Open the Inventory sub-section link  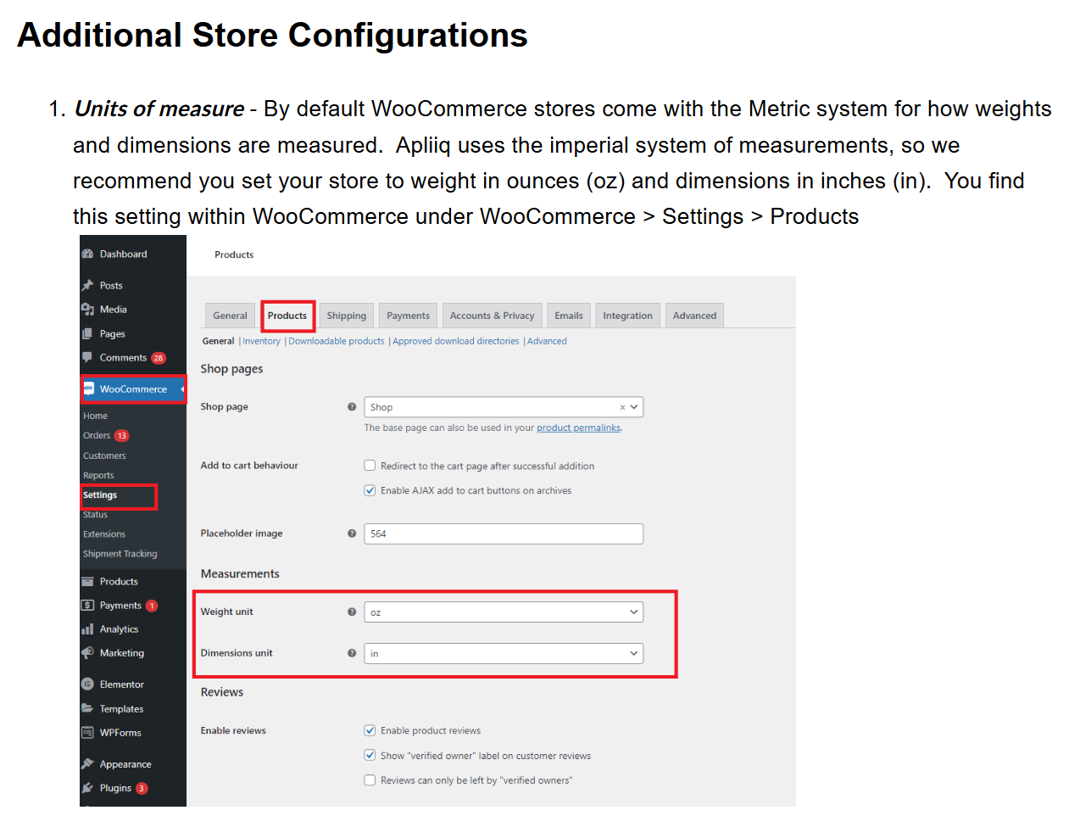[261, 341]
